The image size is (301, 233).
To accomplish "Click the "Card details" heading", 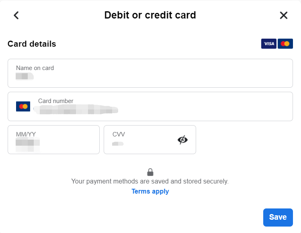I will tap(32, 44).
